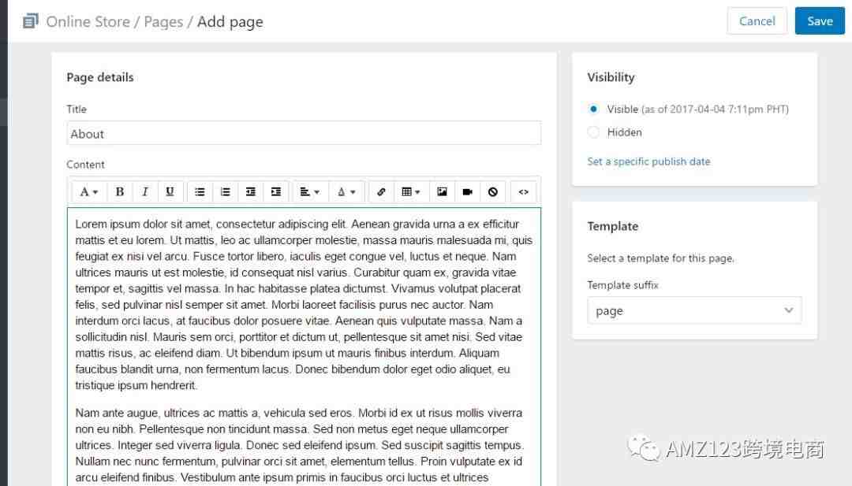
Task: Select the Hidden radio option
Action: 593,132
